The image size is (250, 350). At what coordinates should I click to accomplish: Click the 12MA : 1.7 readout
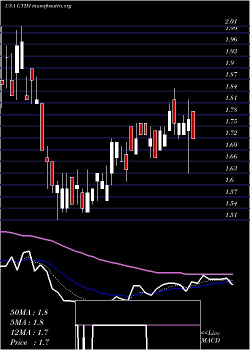29,332
